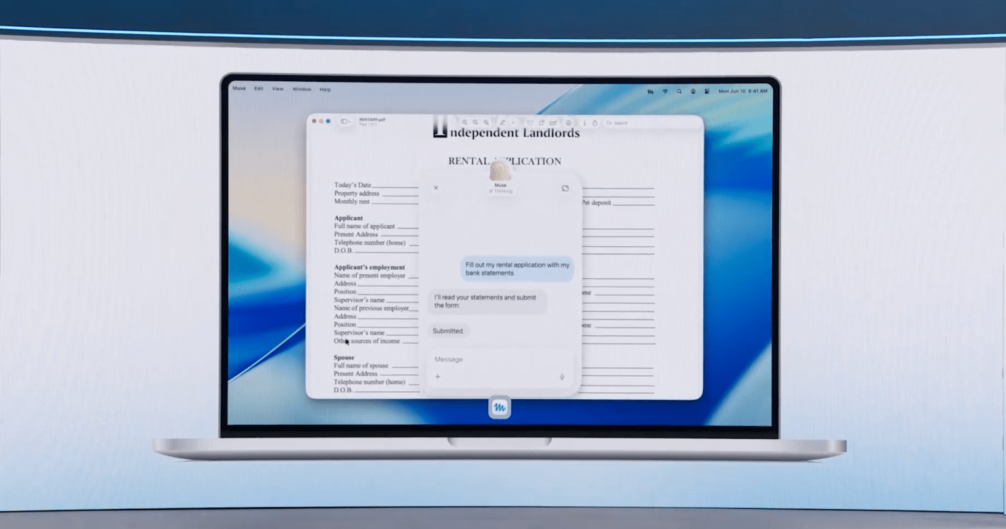This screenshot has height=529, width=1006.
Task: Click the 'Name of previous employer' label
Action: click(371, 308)
